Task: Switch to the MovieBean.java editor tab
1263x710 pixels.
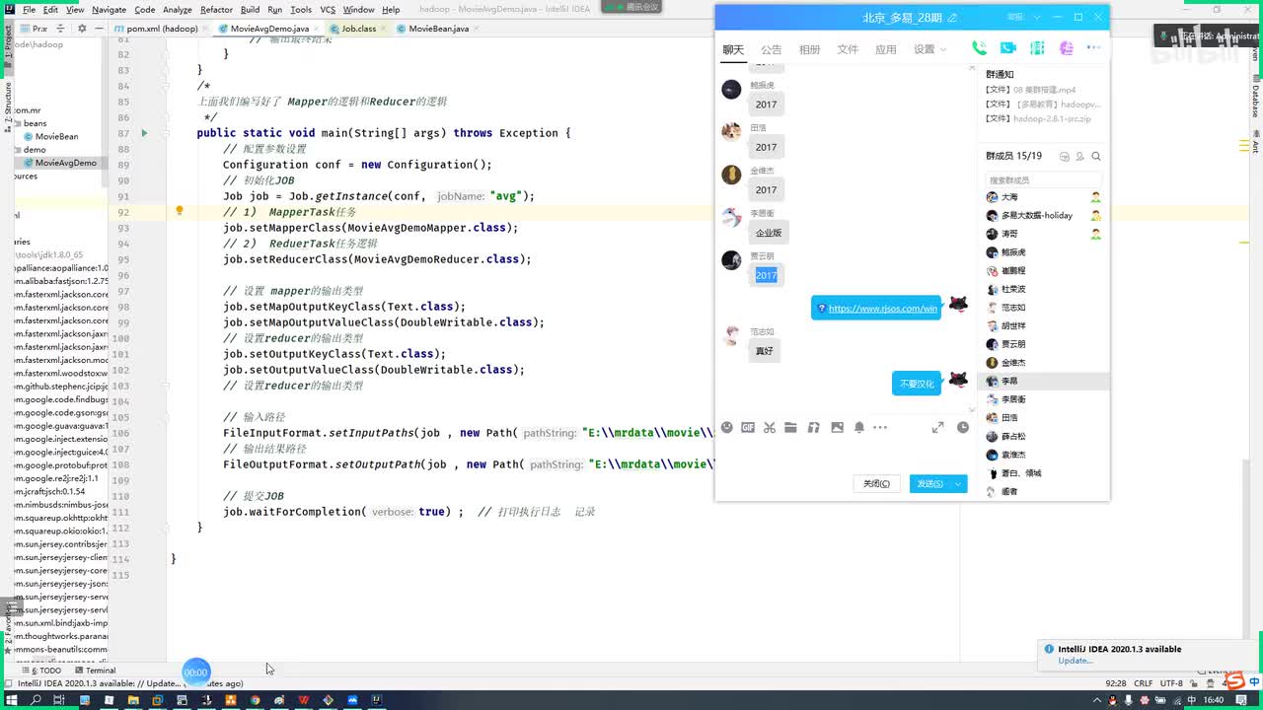Action: (438, 29)
